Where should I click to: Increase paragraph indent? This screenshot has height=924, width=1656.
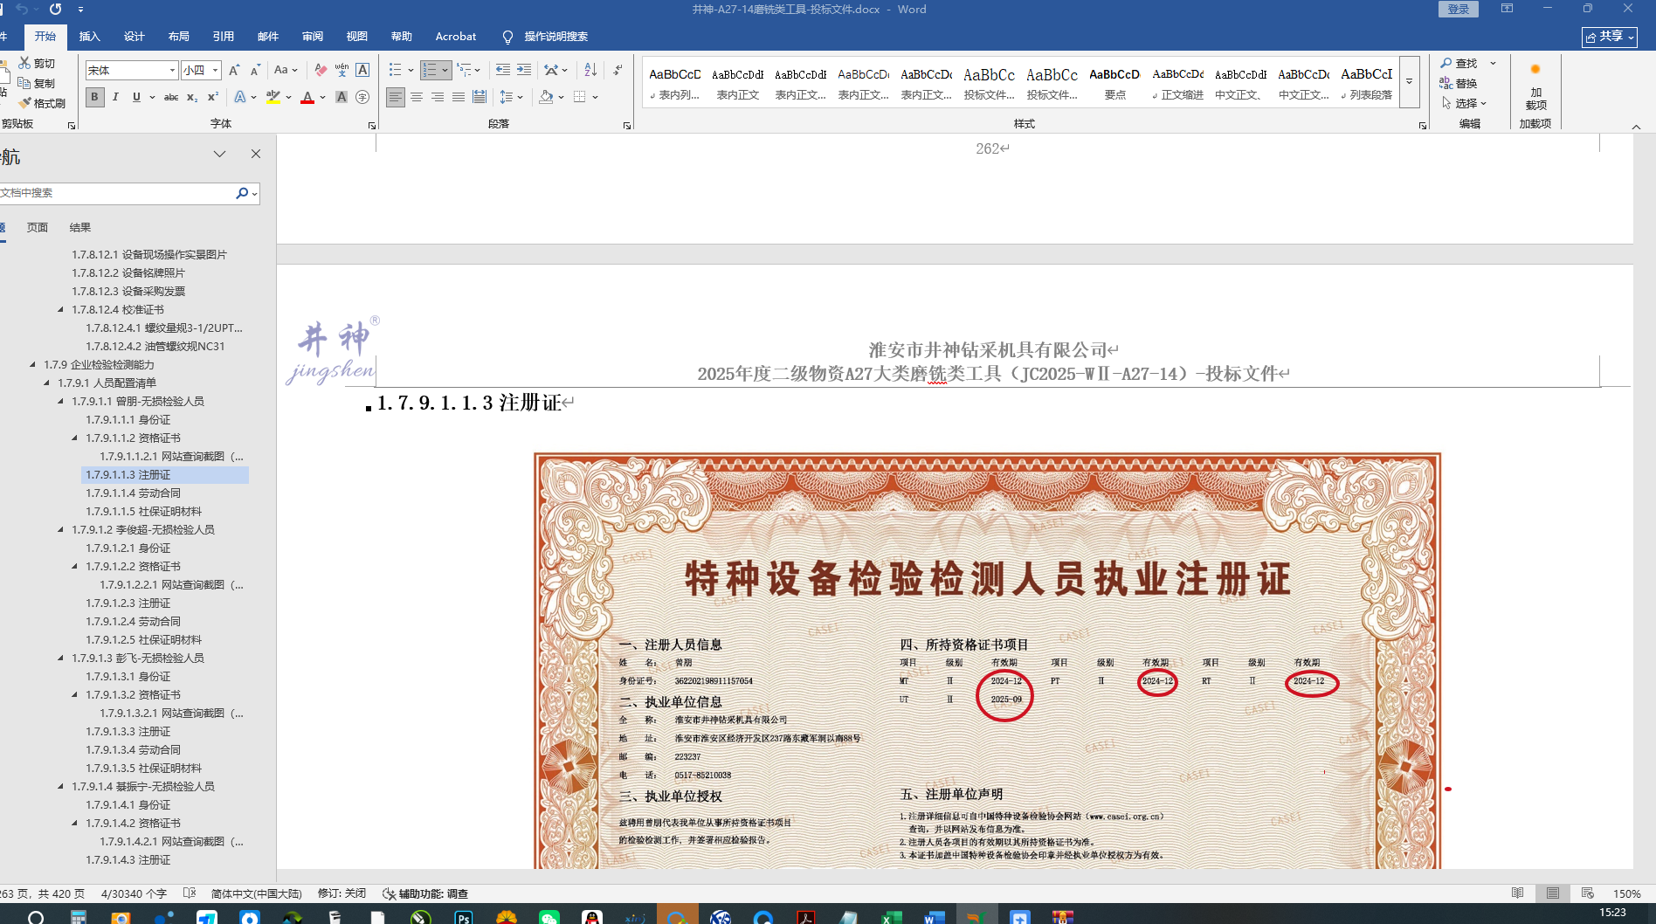point(524,70)
